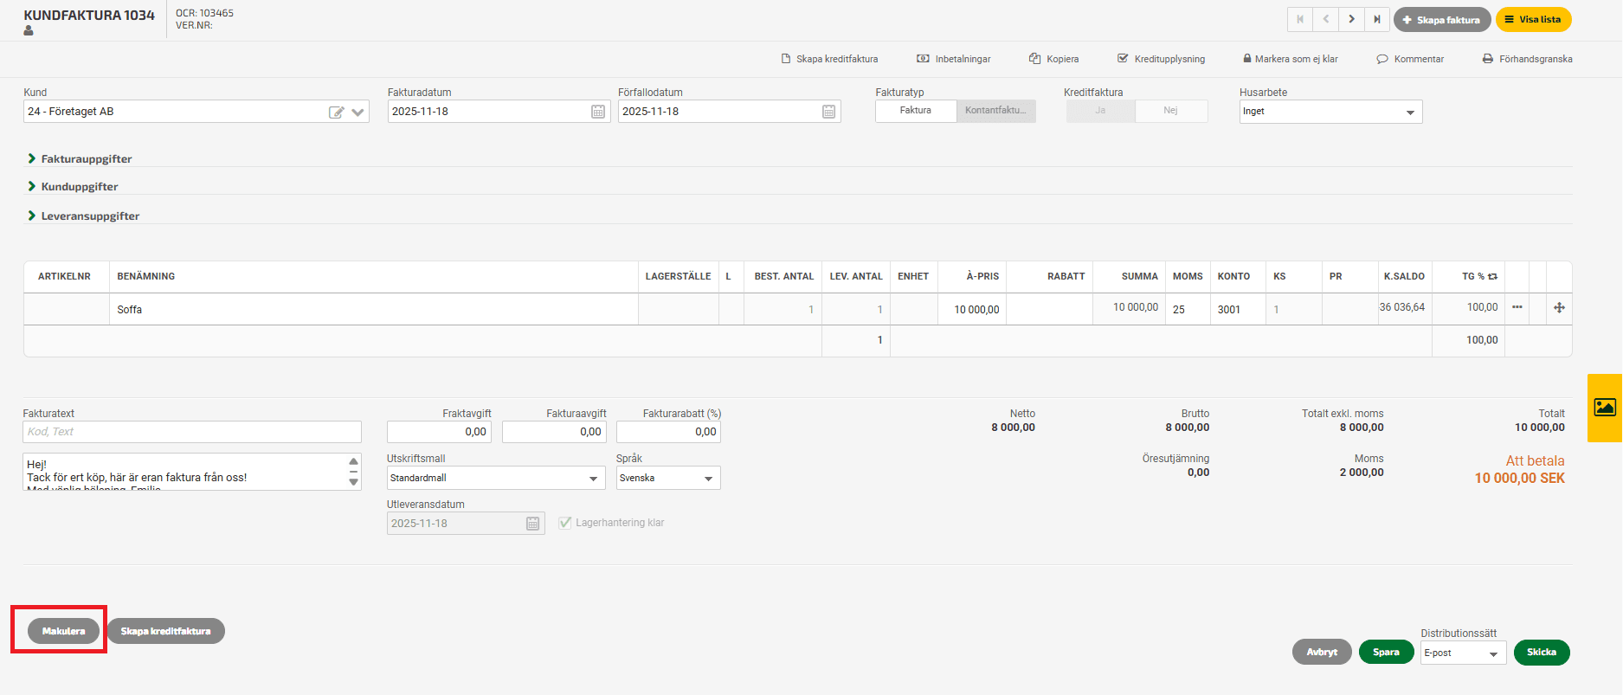Open the Utskriftsmall dropdown
The height and width of the screenshot is (695, 1623).
pyautogui.click(x=495, y=478)
